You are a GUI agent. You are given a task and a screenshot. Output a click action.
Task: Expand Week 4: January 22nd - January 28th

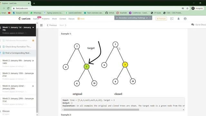[33, 86]
